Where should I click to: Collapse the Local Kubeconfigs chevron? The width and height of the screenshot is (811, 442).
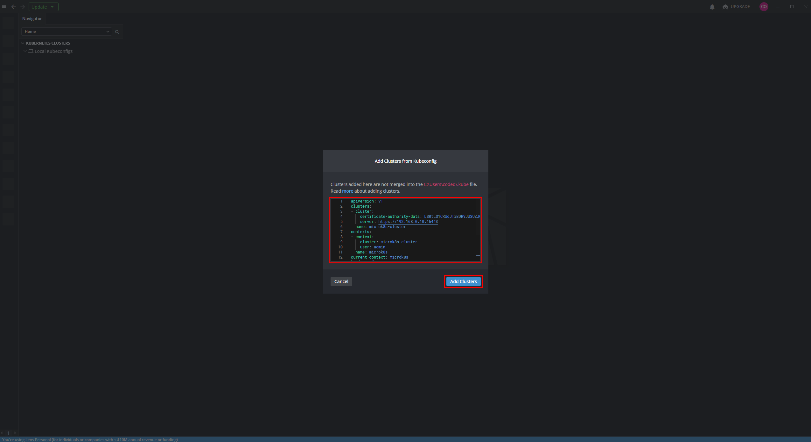(x=25, y=51)
